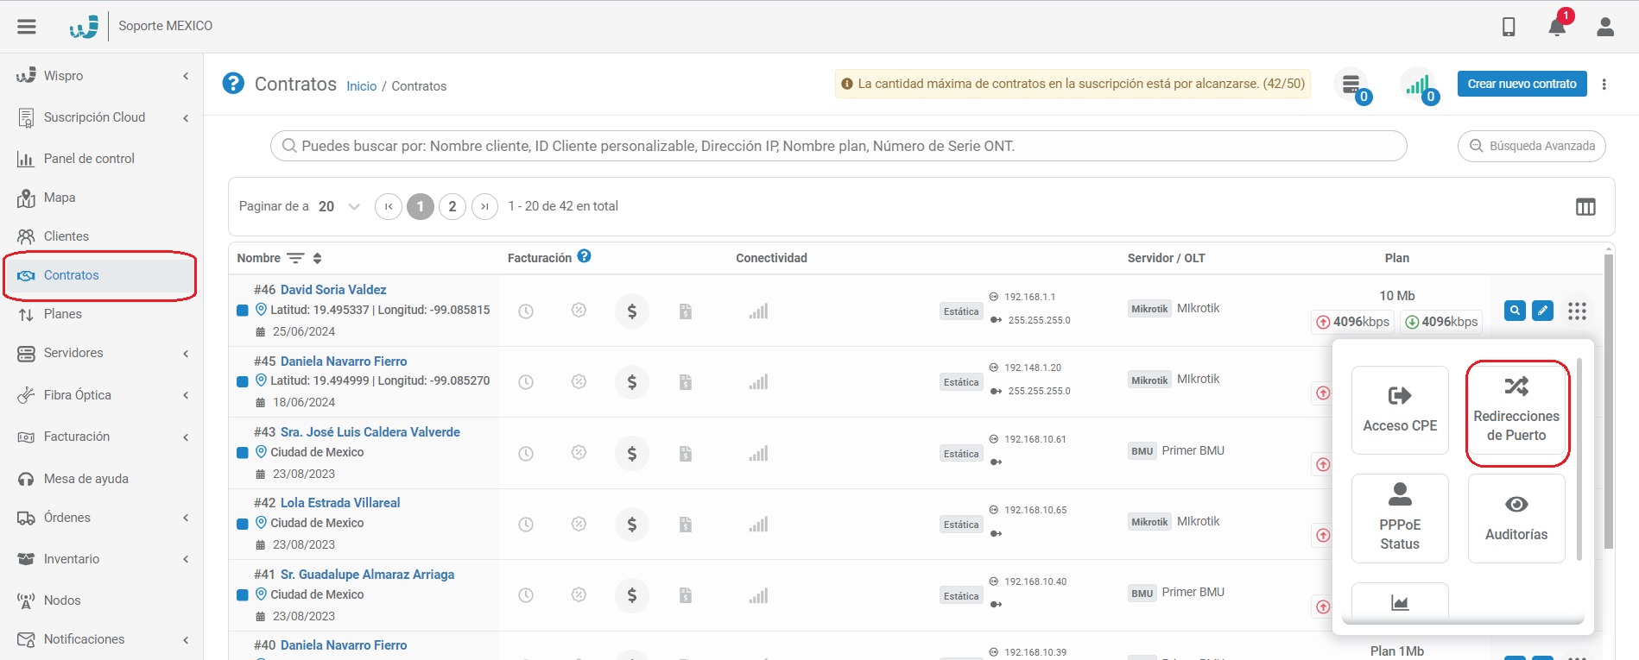Open Mapa in sidebar
The height and width of the screenshot is (660, 1639).
tap(60, 198)
